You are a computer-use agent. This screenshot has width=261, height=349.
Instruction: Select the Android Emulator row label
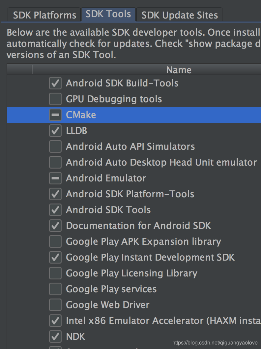click(x=106, y=178)
